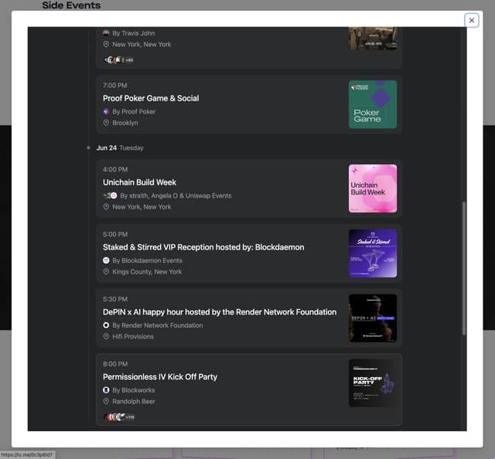Click the event list vertical scrollbar

click(x=464, y=268)
